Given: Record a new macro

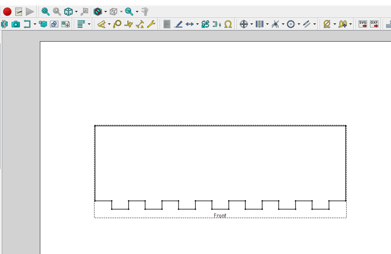Looking at the screenshot, I should (7, 11).
